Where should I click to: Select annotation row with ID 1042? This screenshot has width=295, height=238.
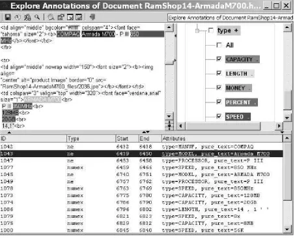(141, 147)
